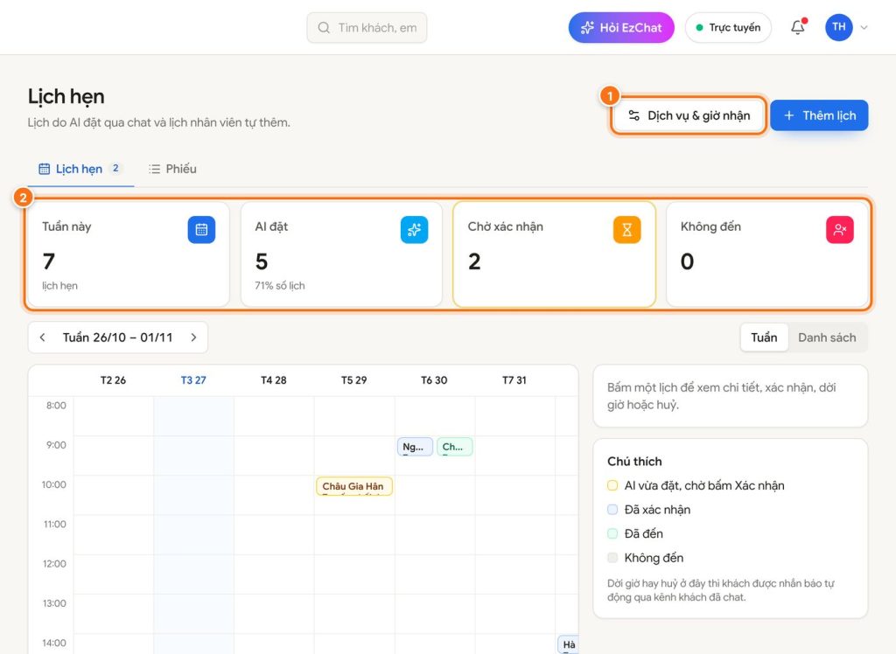
Task: Click the green Đã đến legend swatch
Action: (612, 533)
